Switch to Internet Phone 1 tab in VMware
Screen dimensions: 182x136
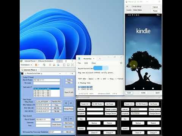30,70
